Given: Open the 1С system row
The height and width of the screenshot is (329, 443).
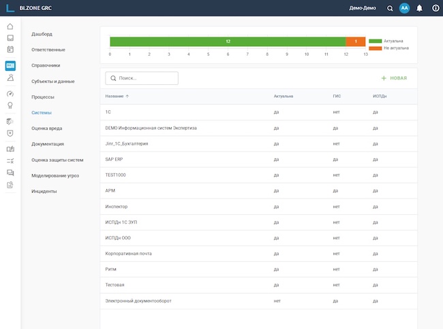Looking at the screenshot, I should click(x=258, y=112).
